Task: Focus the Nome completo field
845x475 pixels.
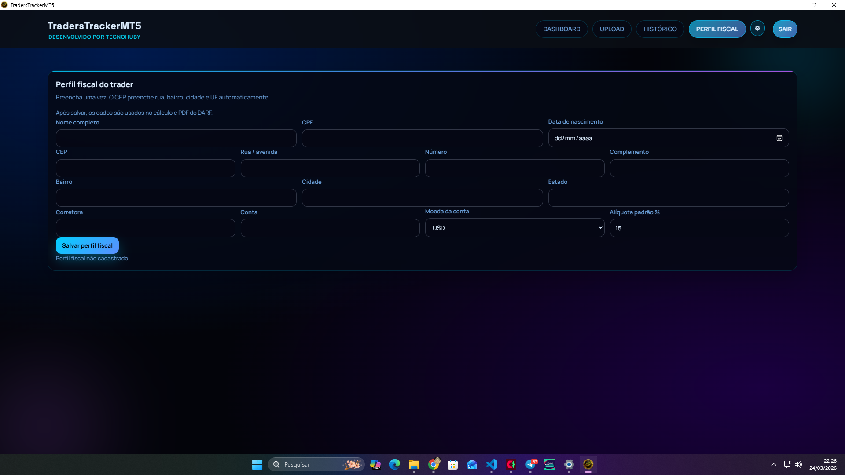Action: (176, 139)
